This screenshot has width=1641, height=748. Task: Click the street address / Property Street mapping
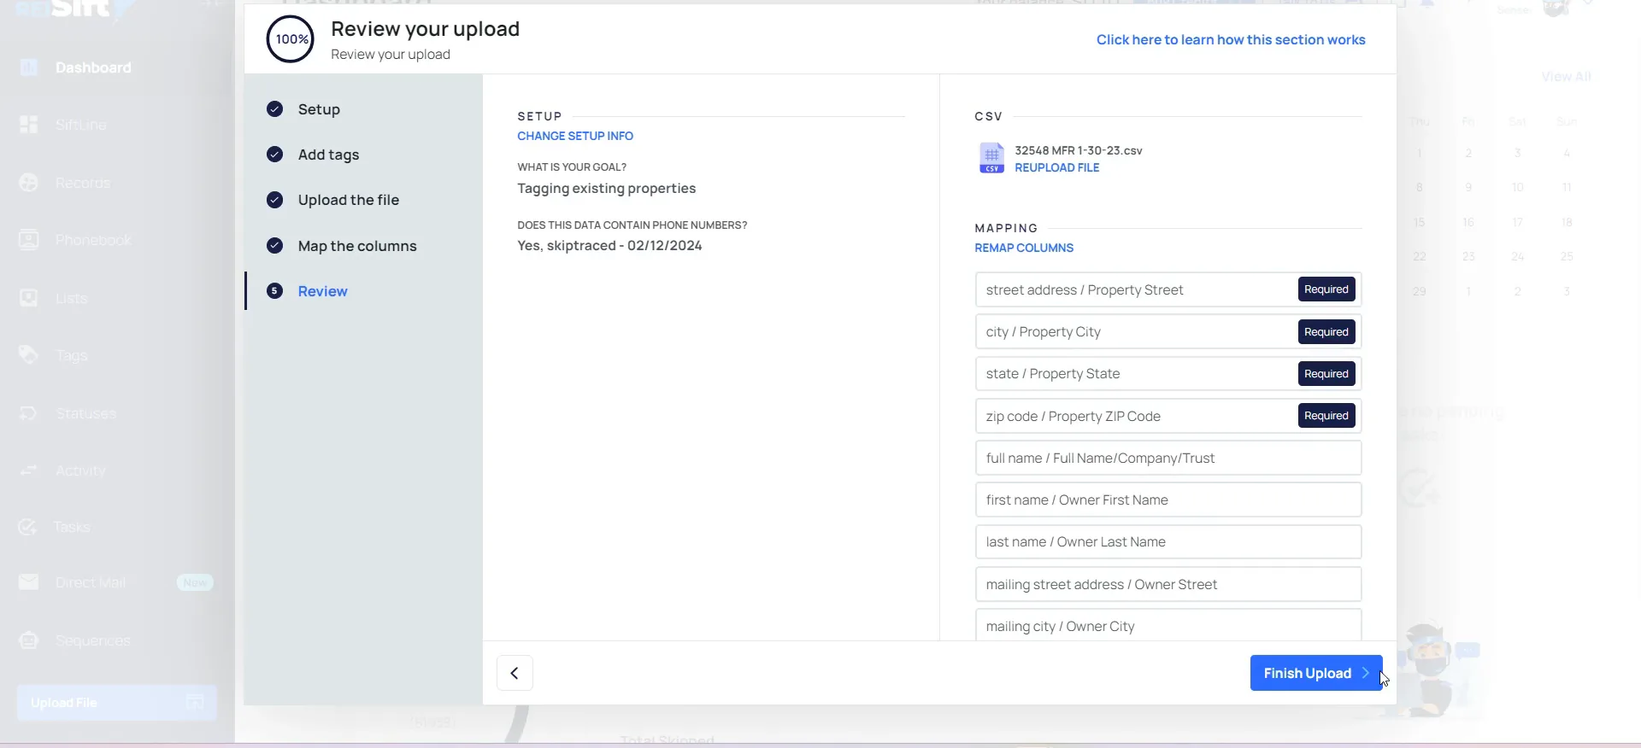pos(1168,289)
